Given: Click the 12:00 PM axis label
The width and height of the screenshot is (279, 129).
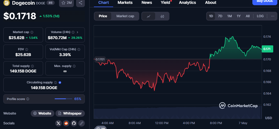Looking at the screenshot, I should click(161, 123).
